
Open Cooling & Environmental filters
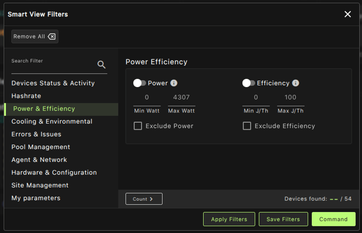[52, 122]
